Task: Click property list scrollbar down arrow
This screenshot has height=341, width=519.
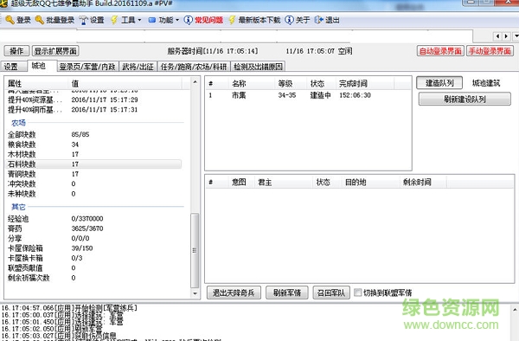Action: point(195,293)
